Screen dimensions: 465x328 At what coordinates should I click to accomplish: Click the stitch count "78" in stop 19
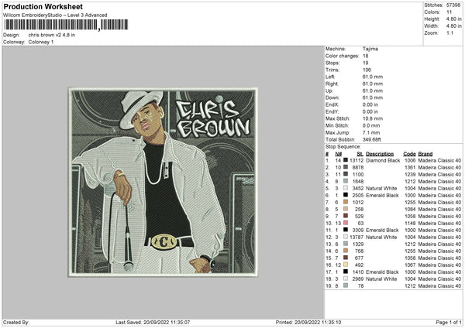point(360,286)
